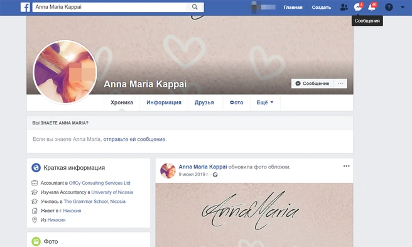The image size is (412, 247).
Task: Open the notifications bell icon
Action: [x=372, y=7]
